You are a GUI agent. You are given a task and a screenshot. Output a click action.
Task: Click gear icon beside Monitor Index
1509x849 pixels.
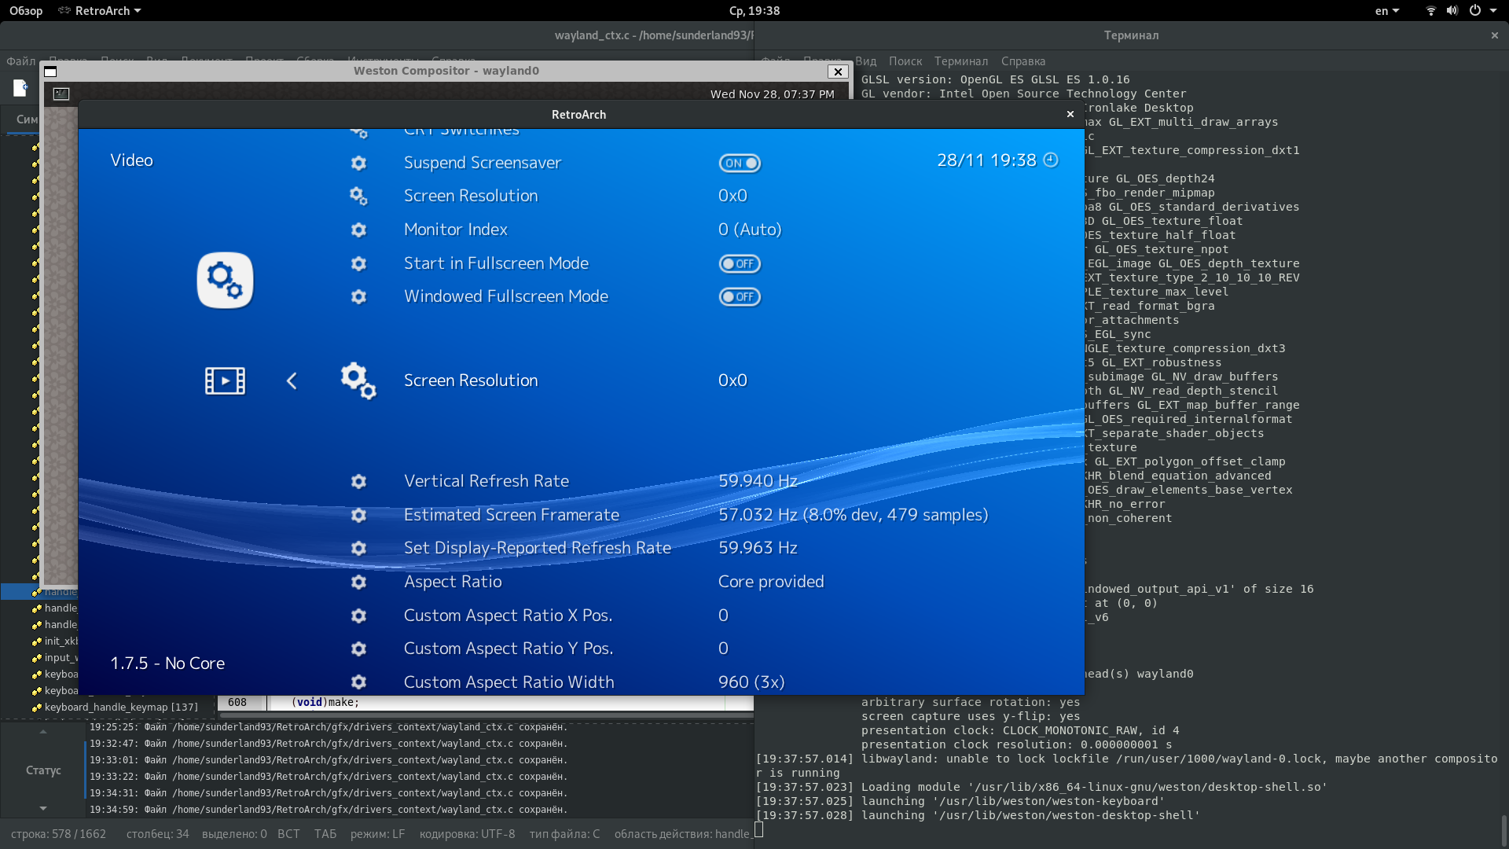coord(358,230)
